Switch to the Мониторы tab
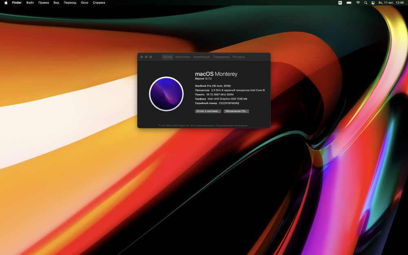Image resolution: width=408 pixels, height=255 pixels. [183, 57]
